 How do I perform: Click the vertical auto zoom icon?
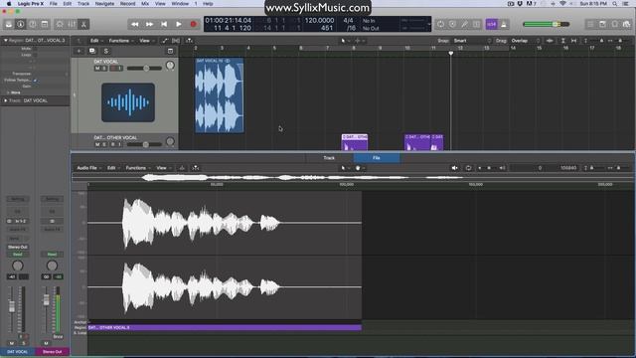pos(563,41)
